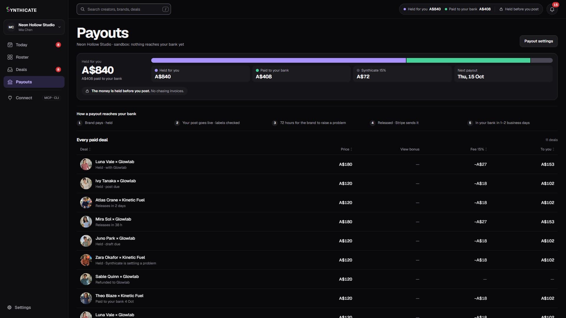
Task: Click the lock icon in the held-money note
Action: pos(87,91)
